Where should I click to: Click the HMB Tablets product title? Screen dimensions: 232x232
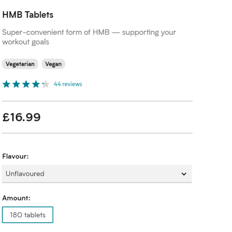tap(28, 15)
